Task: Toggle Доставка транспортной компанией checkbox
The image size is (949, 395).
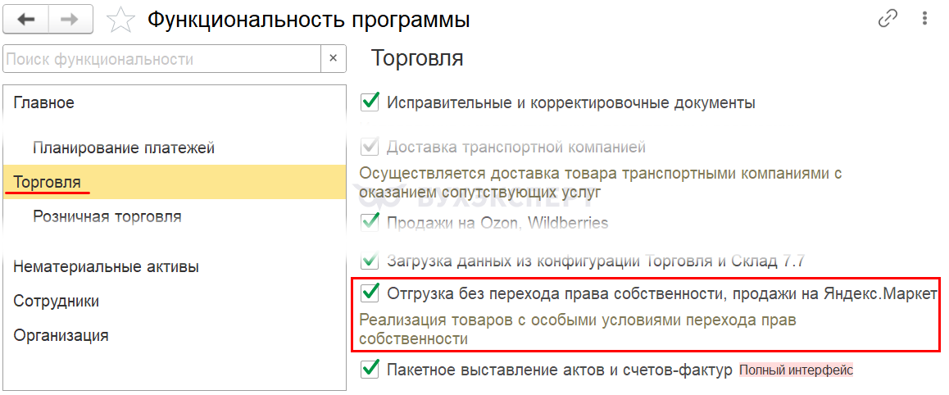Action: [370, 148]
